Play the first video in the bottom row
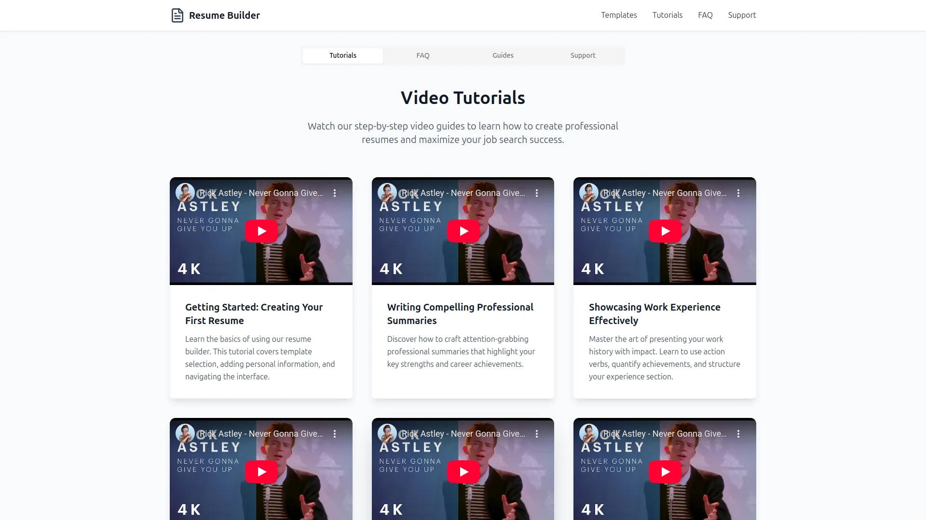The height and width of the screenshot is (520, 926). coord(261,471)
